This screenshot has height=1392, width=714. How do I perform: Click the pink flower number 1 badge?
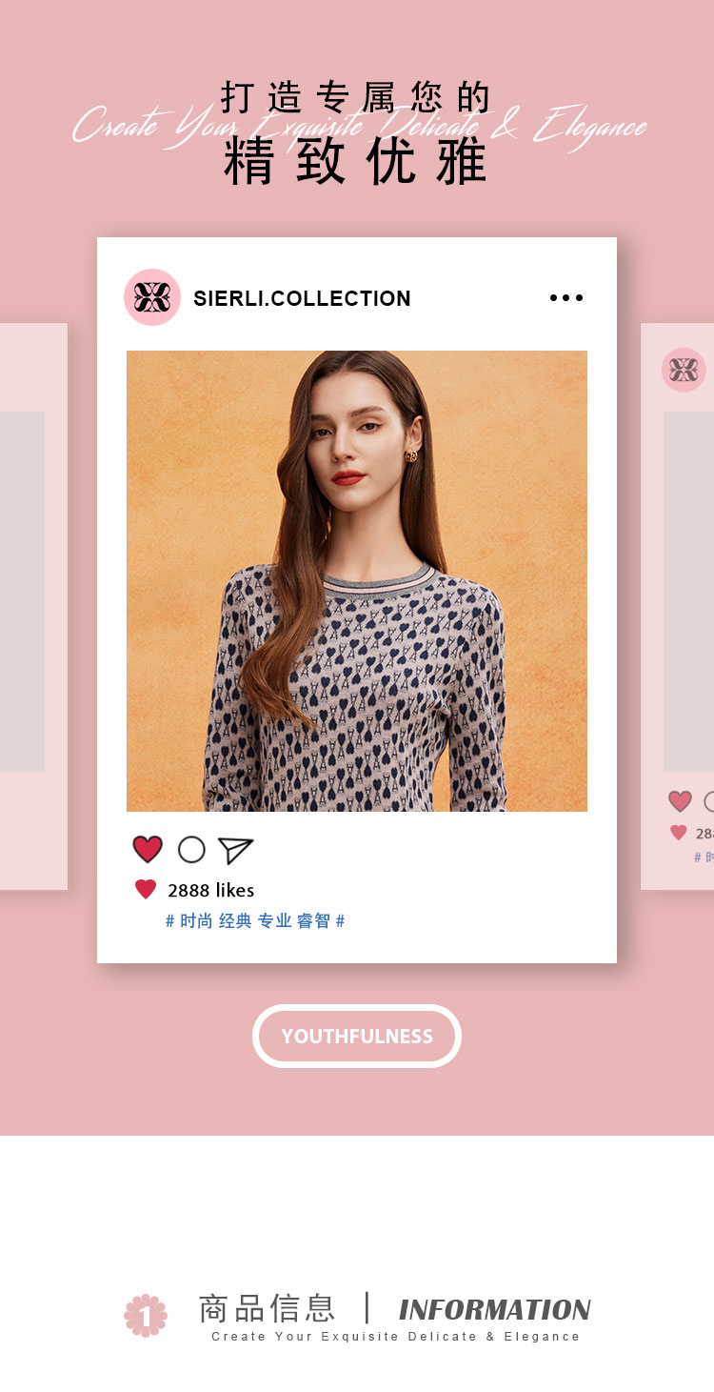tap(146, 1315)
